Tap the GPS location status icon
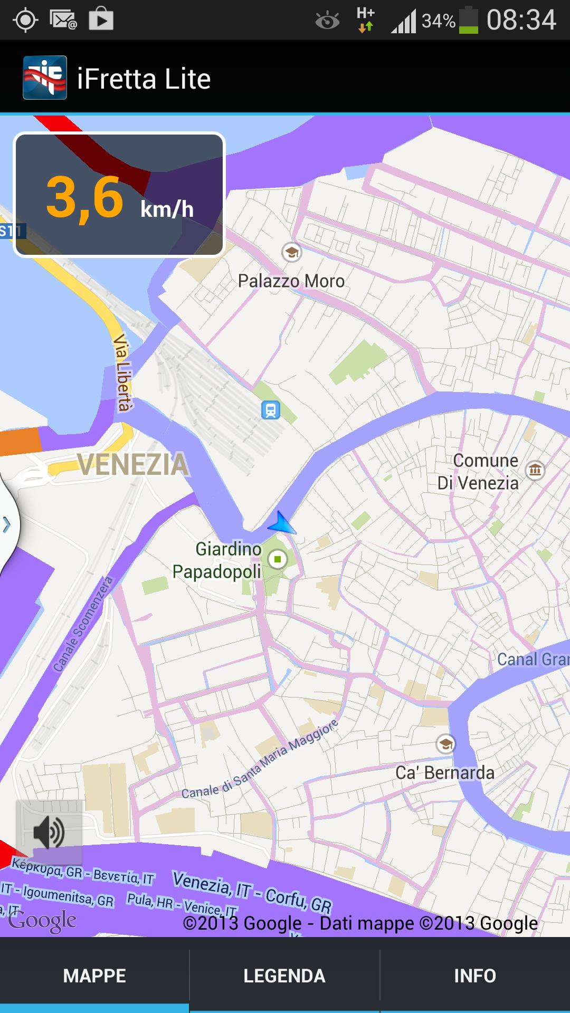This screenshot has height=1013, width=570. 25,20
